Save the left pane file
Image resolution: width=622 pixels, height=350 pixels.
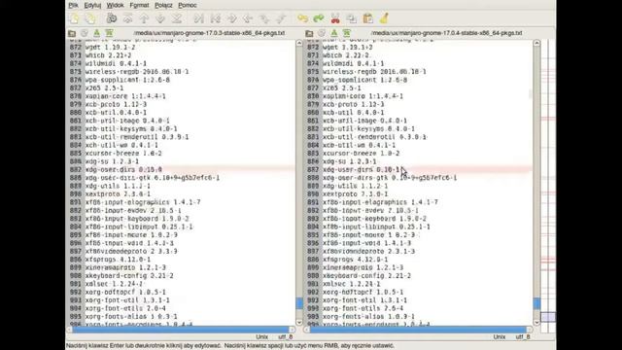96,33
